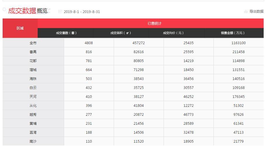The width and height of the screenshot is (268, 151).
Task: Click the 成交面积 column header
Action: click(x=121, y=33)
